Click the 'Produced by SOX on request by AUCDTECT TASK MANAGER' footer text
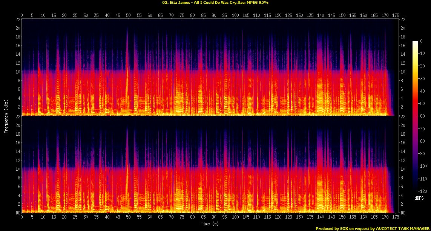 point(373,228)
